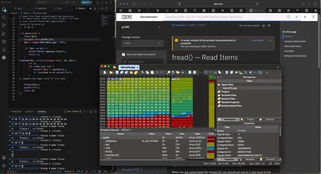Open Run dropdown arrow in VS Code editor toolbar
This screenshot has width=321, height=174.
pos(98,8)
